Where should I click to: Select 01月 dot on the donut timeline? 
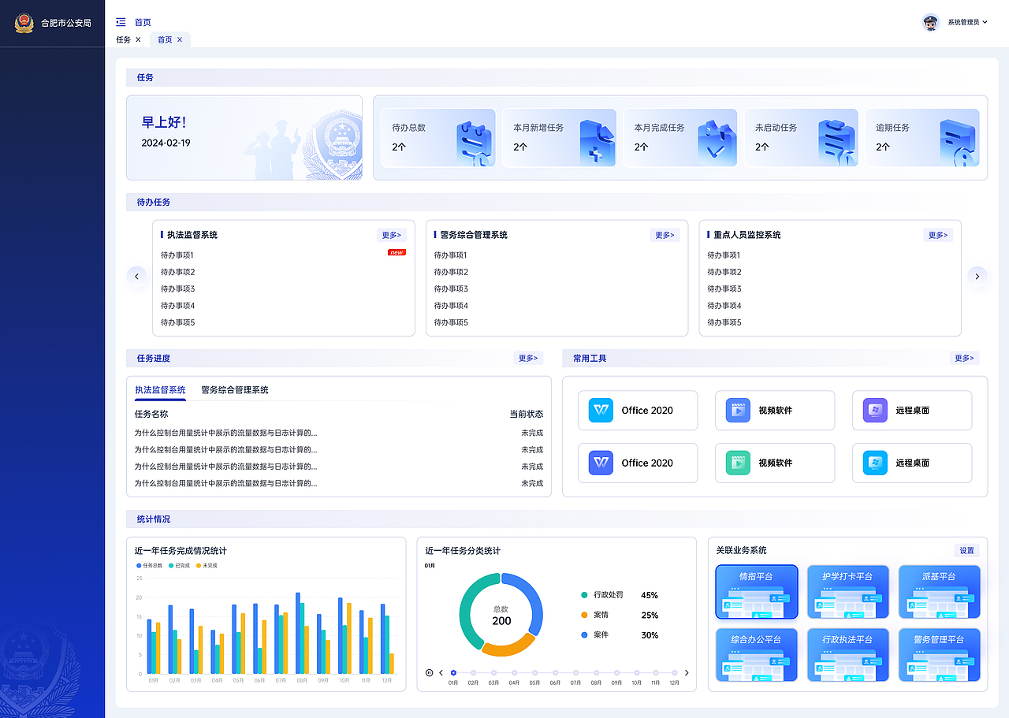click(x=453, y=672)
